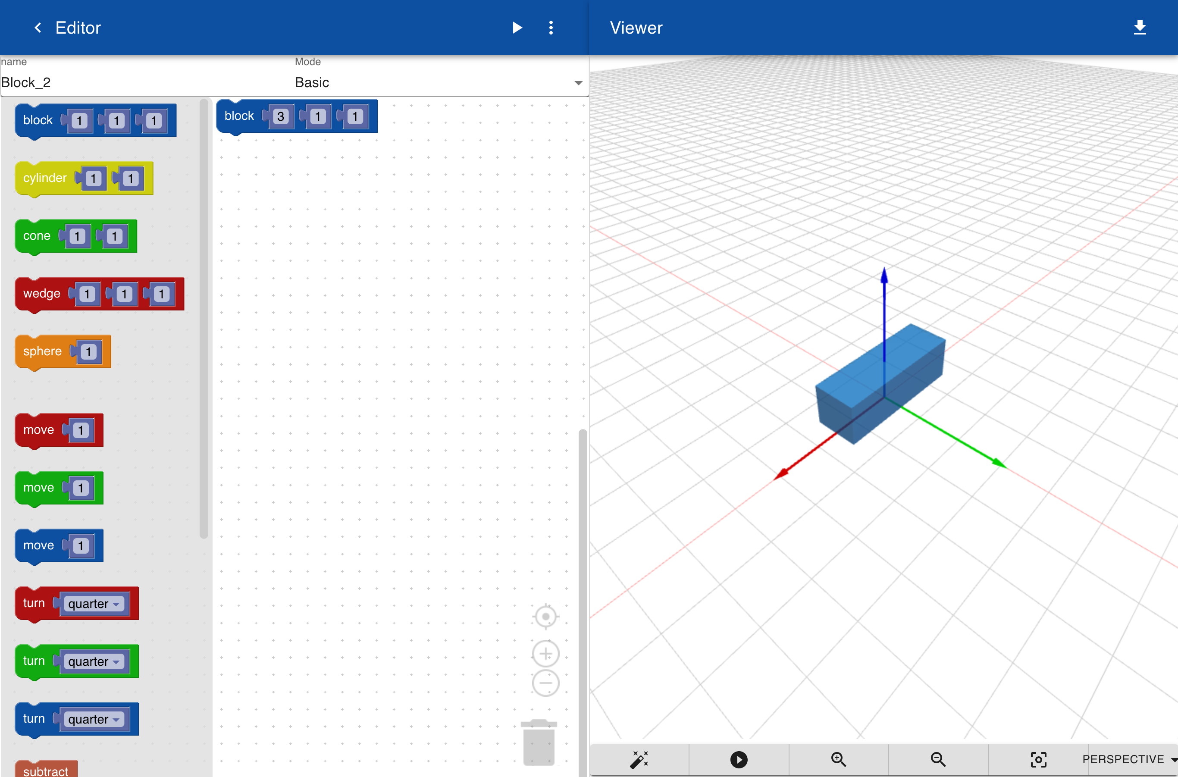Click cylinder piece's first value field

93,179
